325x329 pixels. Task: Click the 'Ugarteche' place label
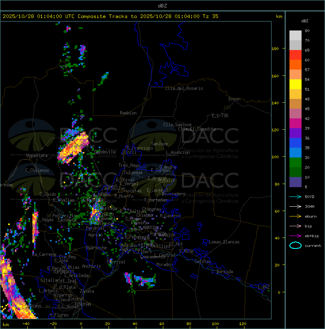(x=96, y=248)
